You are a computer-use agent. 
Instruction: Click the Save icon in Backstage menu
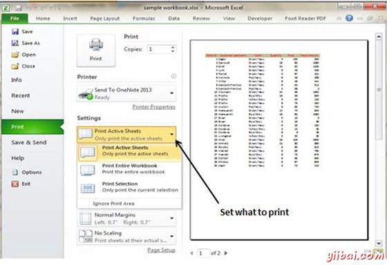15,32
